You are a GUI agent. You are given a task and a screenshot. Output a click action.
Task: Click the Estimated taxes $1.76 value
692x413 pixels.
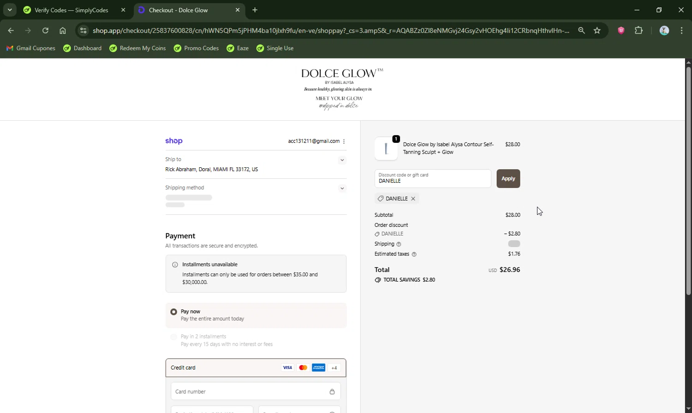(514, 254)
